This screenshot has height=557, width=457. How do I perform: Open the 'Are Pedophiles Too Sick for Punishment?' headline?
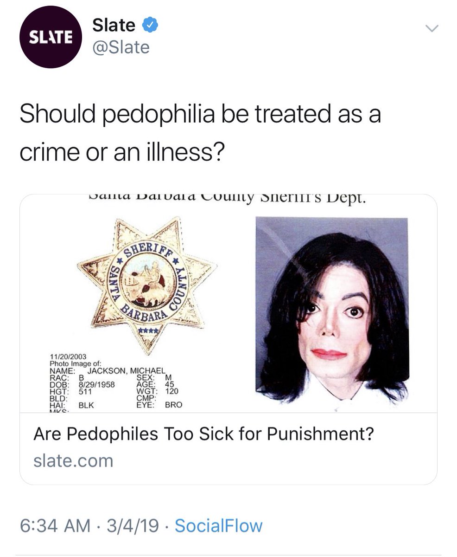tap(203, 434)
